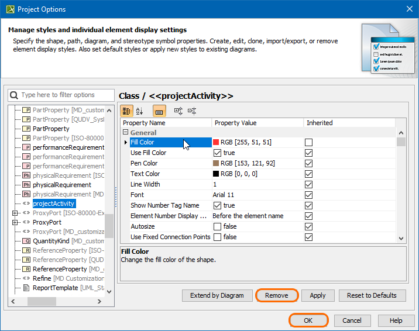Screen dimensions: 419x331
Task: Sort properties alphabetically
Action: [x=139, y=111]
